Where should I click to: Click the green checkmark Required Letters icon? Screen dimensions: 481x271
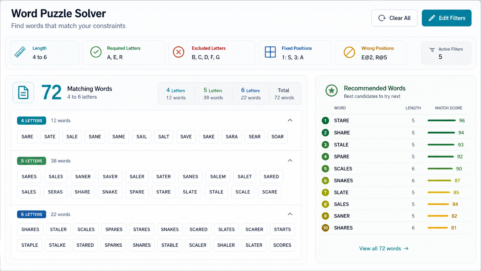pyautogui.click(x=96, y=52)
